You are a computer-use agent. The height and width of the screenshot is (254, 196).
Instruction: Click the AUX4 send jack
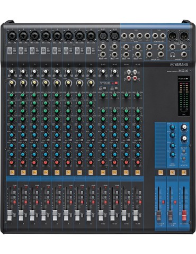(x=147, y=36)
